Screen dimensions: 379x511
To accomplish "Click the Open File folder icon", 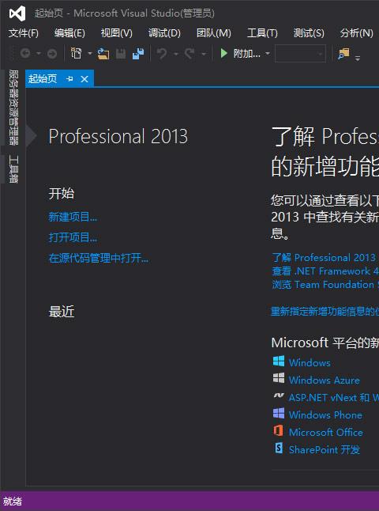I will (103, 54).
